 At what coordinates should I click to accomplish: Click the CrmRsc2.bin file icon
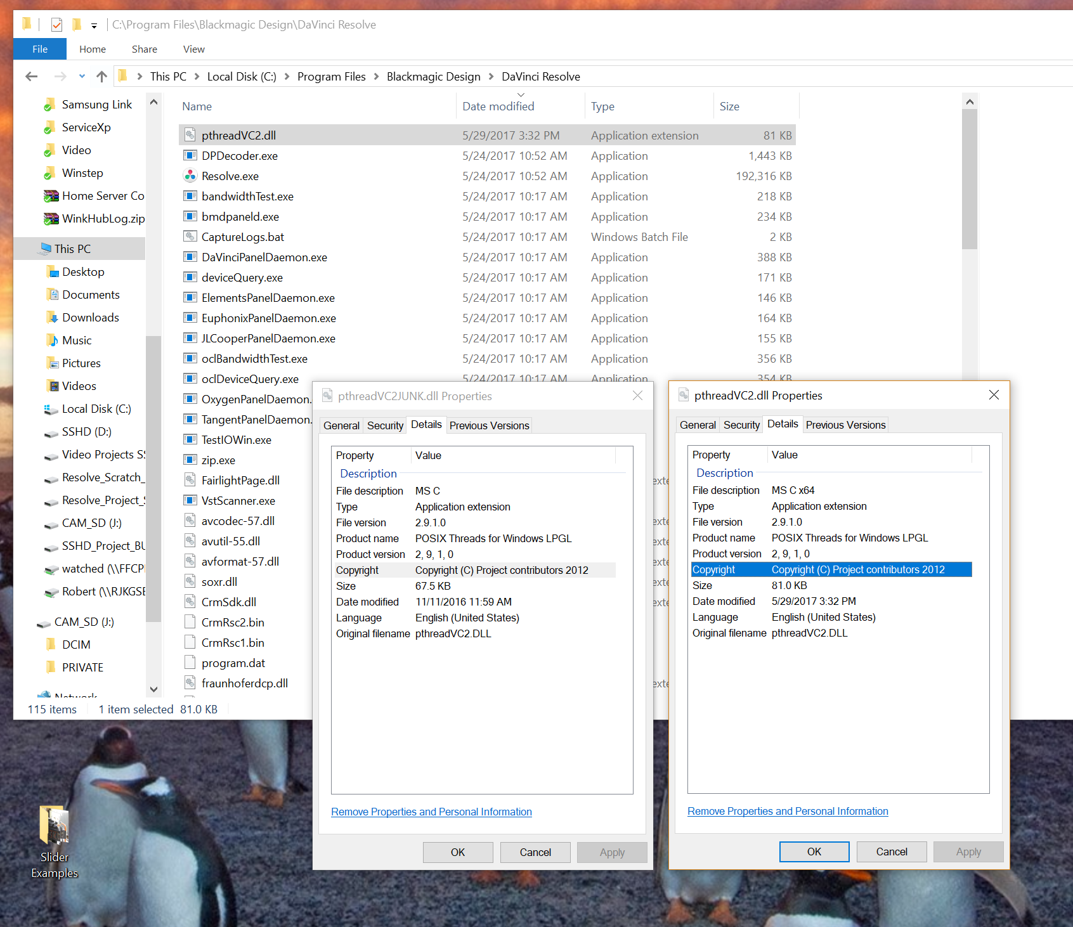tap(190, 622)
